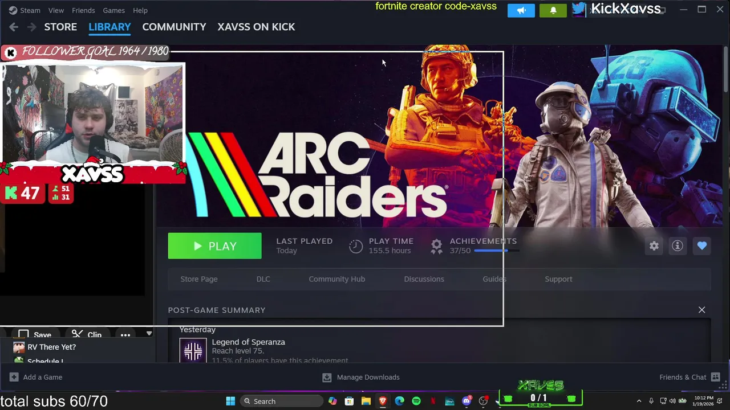Go to the STORE tab
The height and width of the screenshot is (410, 730).
point(60,27)
